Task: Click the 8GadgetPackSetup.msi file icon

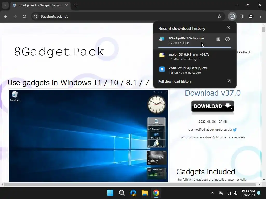Action: tap(162, 39)
